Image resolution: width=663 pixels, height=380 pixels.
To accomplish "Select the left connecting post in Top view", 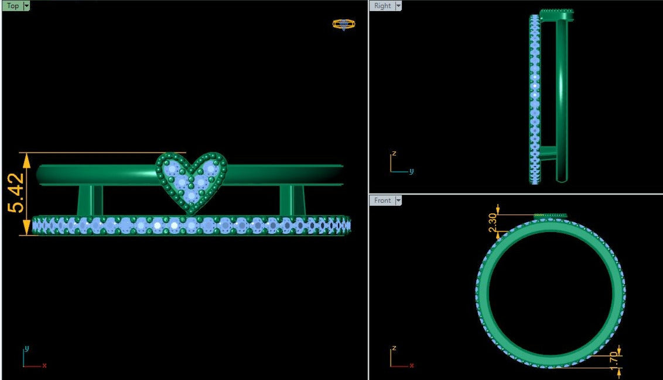I will pos(90,201).
